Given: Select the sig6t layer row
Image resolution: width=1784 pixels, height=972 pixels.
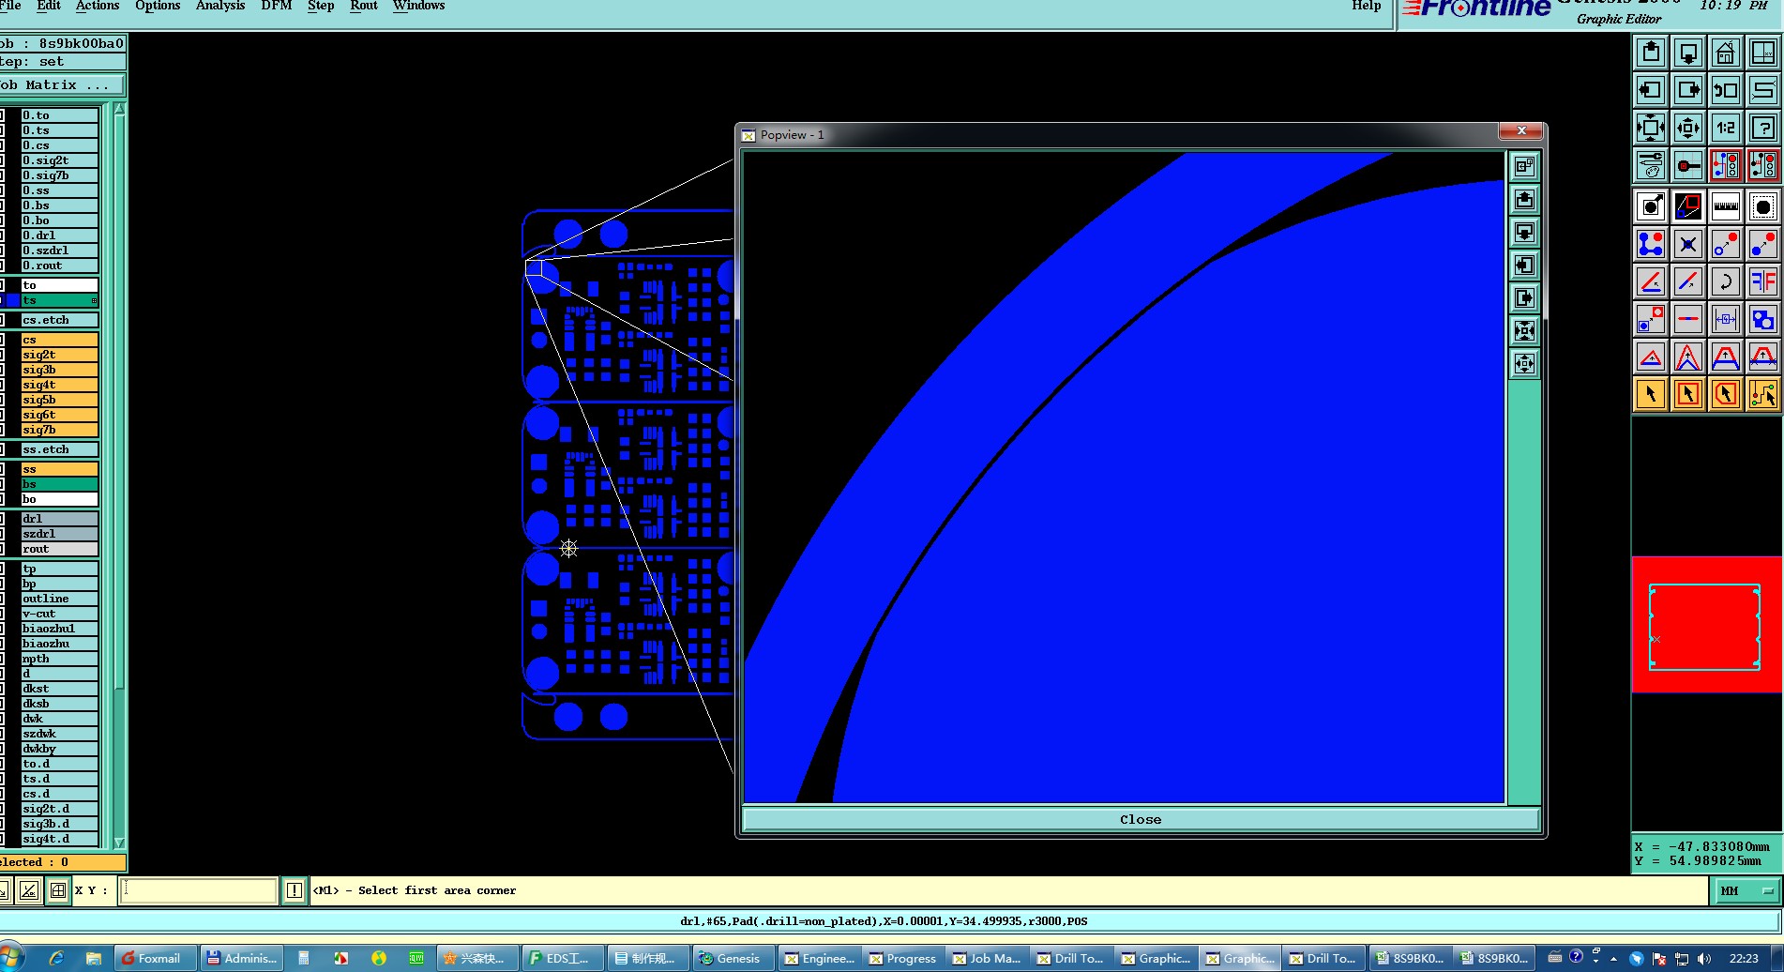Looking at the screenshot, I should (59, 415).
